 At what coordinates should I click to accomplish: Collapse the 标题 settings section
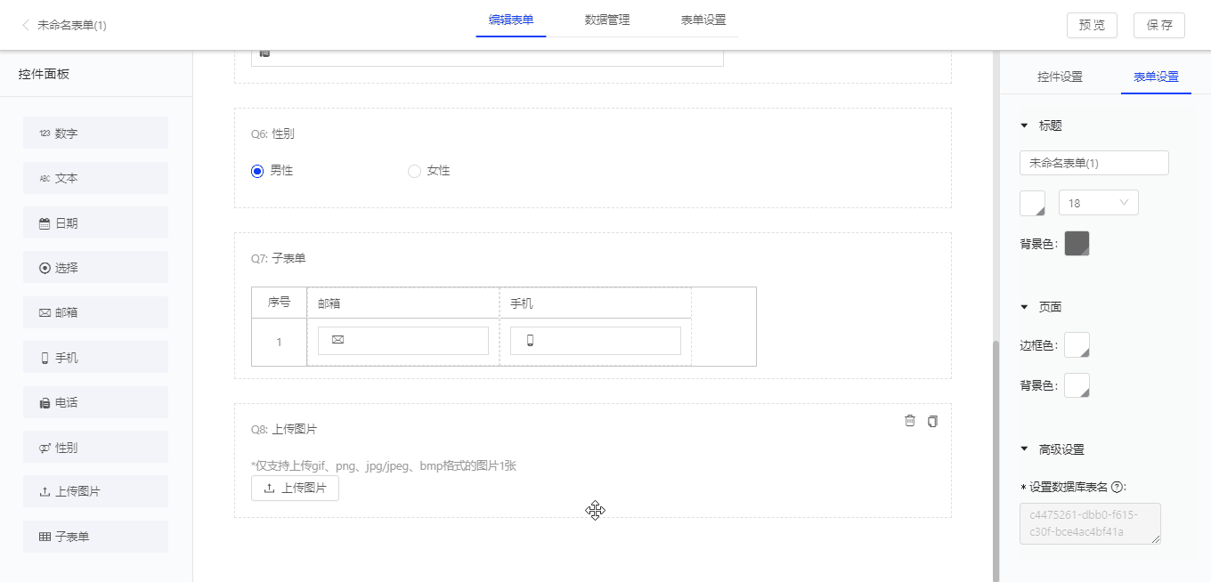[x=1023, y=125]
